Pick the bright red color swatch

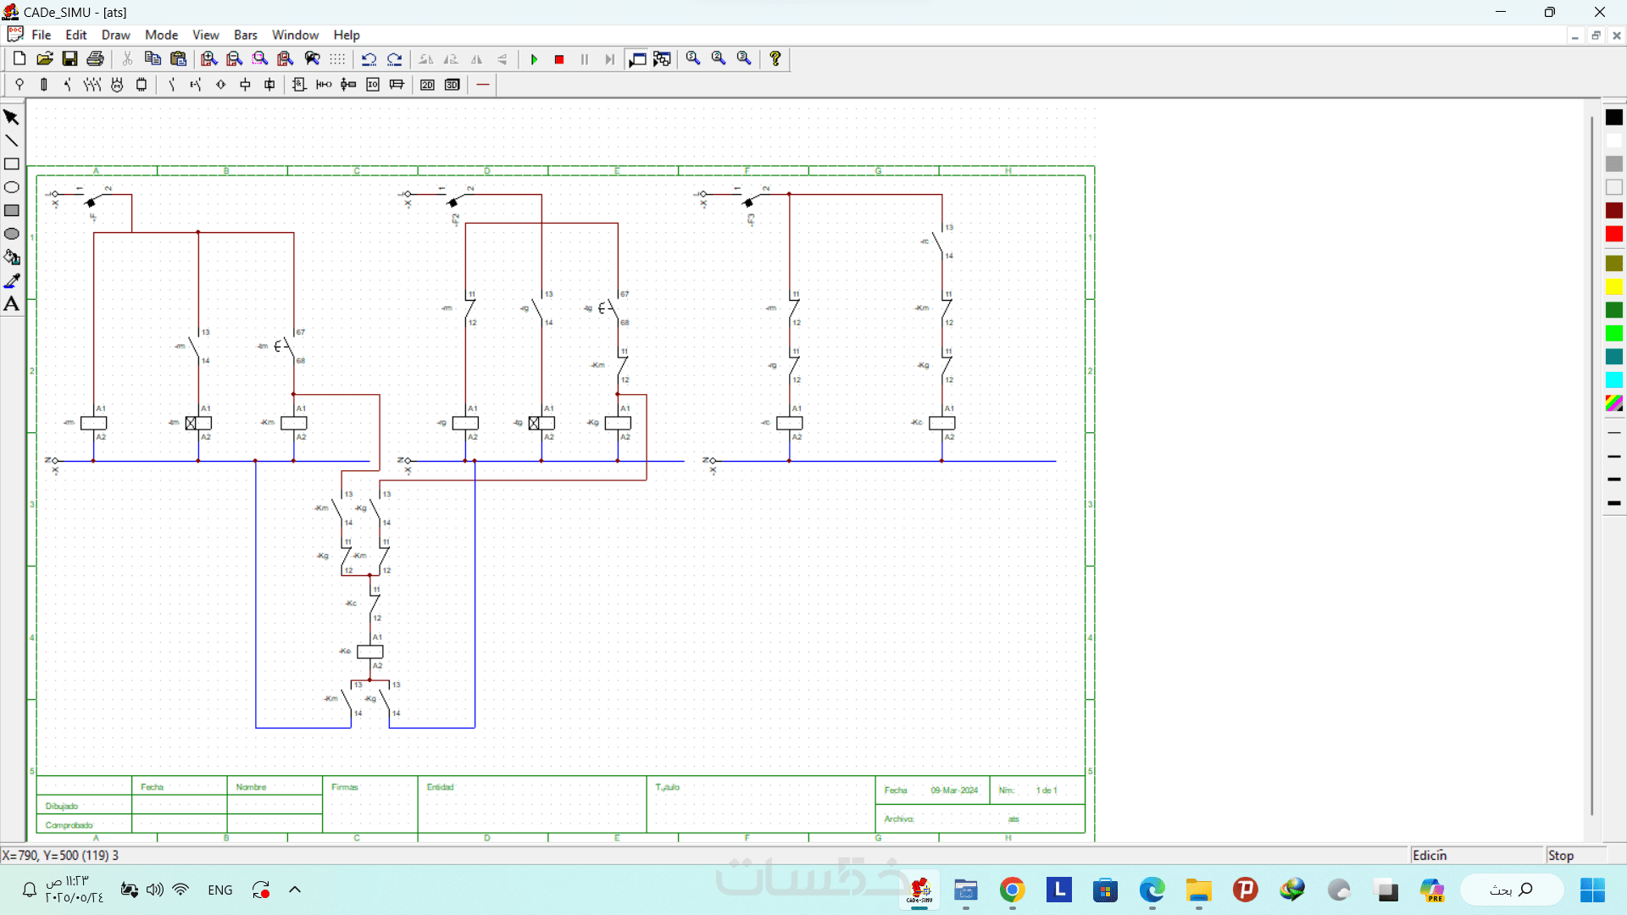(1614, 234)
